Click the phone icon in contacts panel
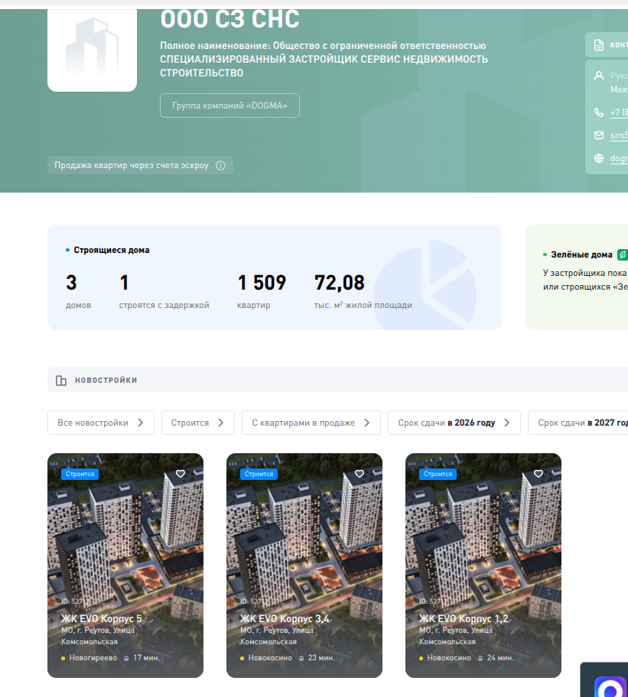This screenshot has width=628, height=697. click(x=599, y=112)
